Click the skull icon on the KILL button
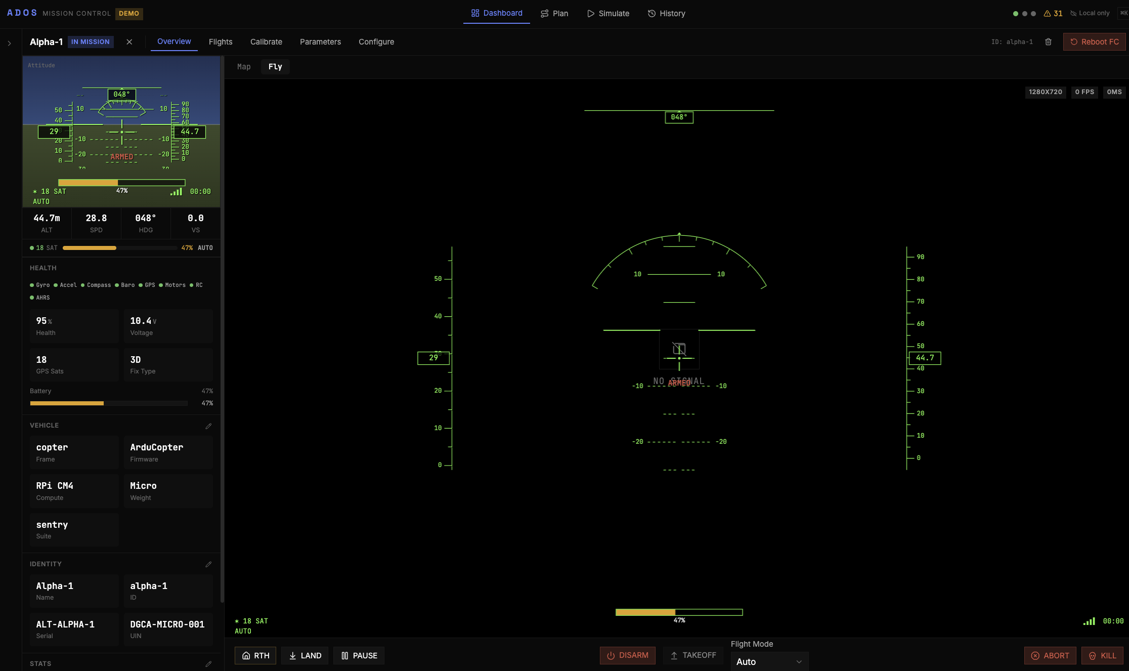The width and height of the screenshot is (1129, 671). click(1093, 655)
